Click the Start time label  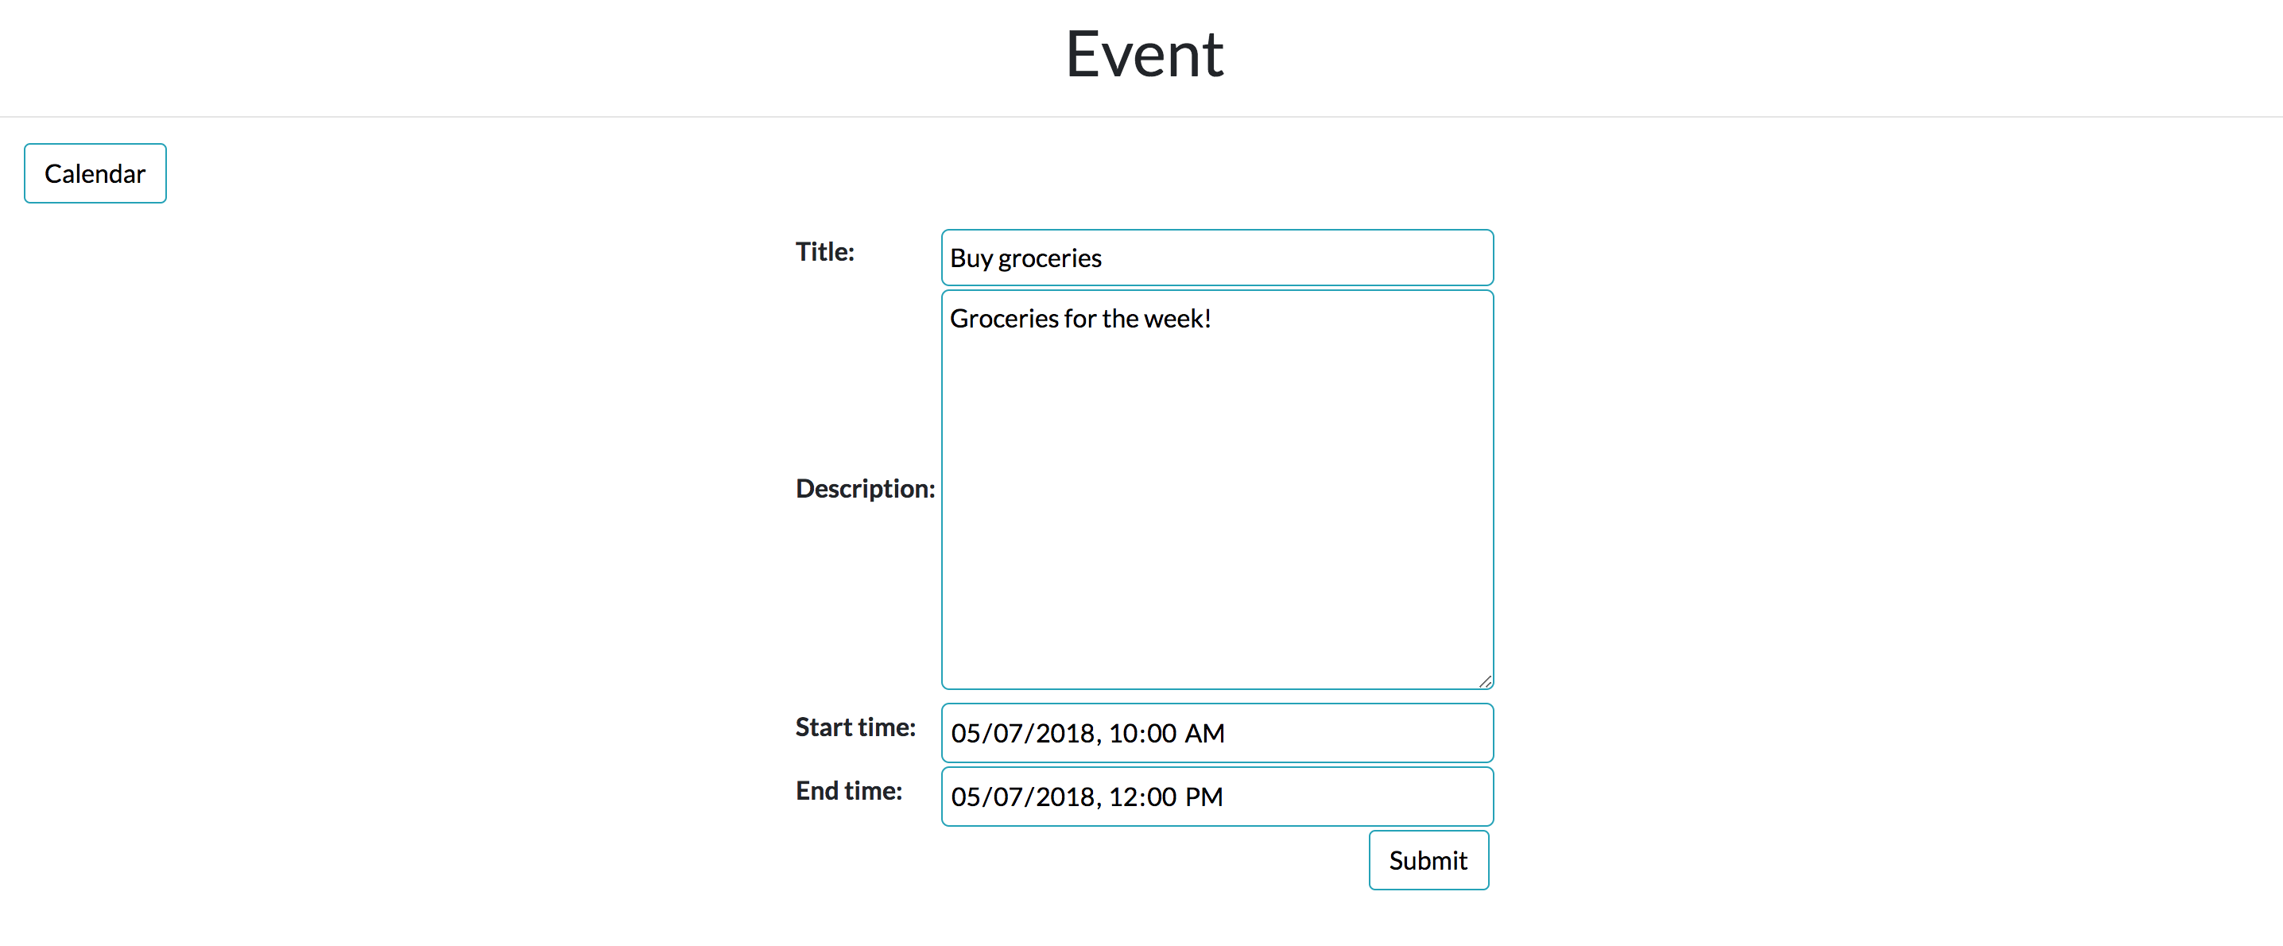tap(855, 727)
